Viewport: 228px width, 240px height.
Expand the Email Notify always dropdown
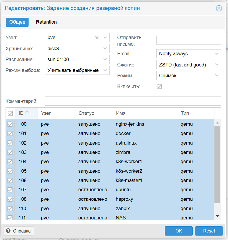tap(217, 54)
